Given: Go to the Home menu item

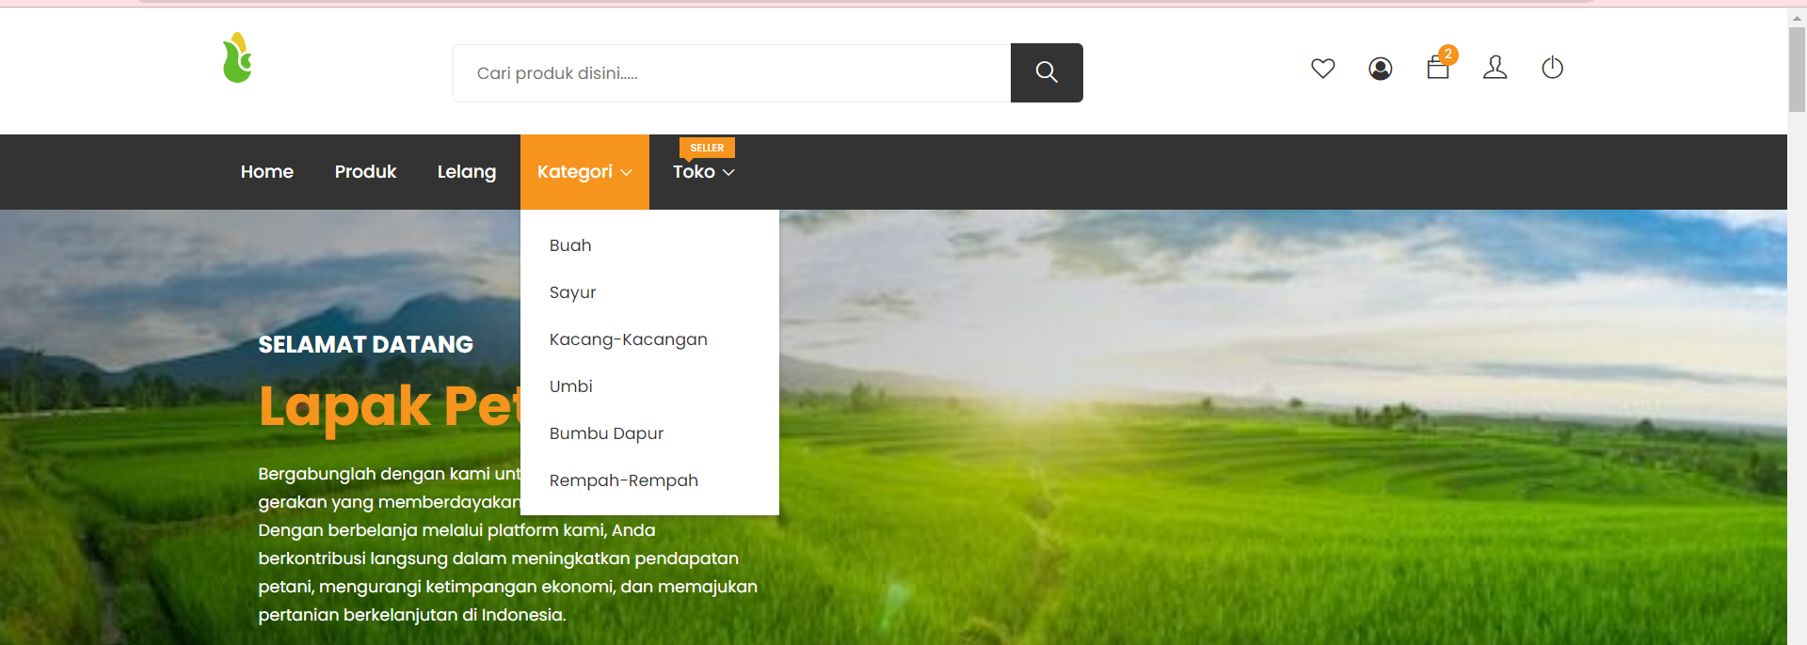Looking at the screenshot, I should (267, 172).
